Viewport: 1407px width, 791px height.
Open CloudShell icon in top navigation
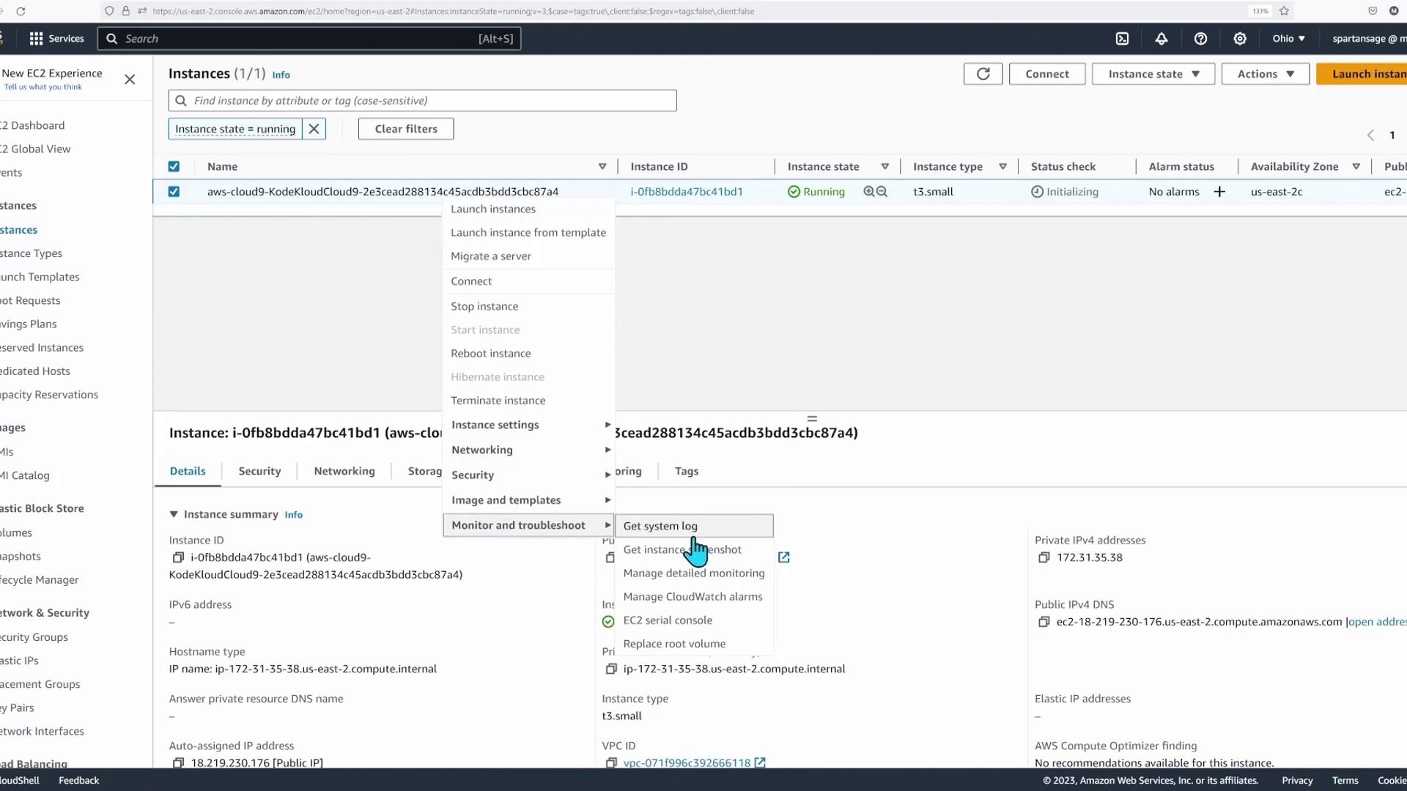click(1122, 39)
